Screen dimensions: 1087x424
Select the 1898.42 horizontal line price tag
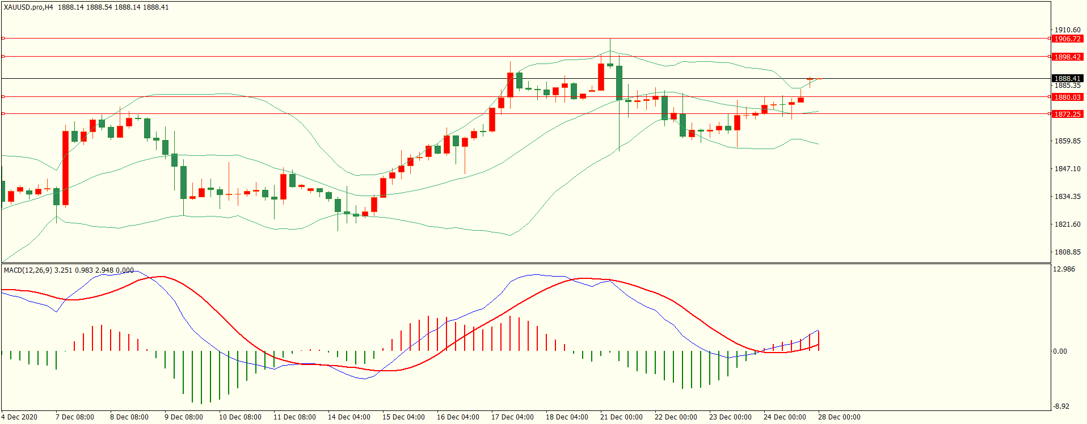point(1067,57)
